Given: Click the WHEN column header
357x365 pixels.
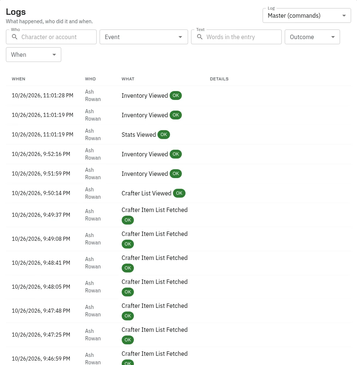Looking at the screenshot, I should [18, 79].
